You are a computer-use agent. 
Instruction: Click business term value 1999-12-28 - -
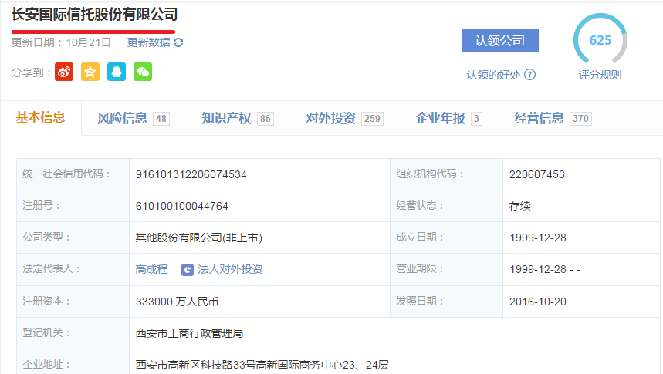click(x=545, y=270)
